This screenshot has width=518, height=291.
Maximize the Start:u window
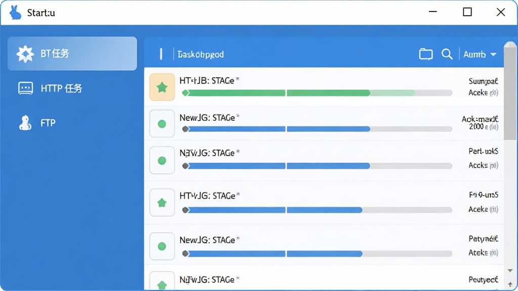click(467, 12)
